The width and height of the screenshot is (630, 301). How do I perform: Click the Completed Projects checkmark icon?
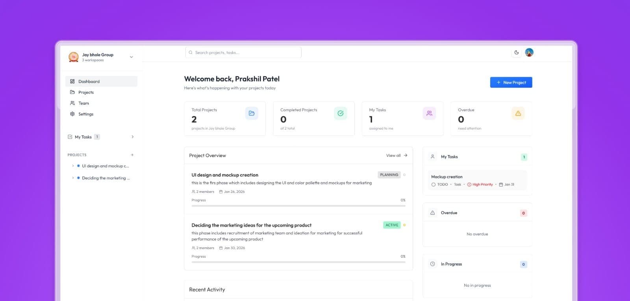[x=341, y=113]
